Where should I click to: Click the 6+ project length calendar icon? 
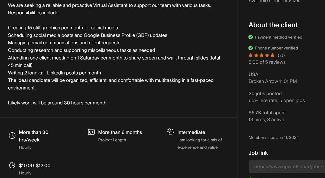click(91, 132)
